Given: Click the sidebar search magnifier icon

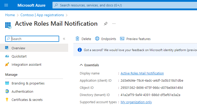Looking at the screenshot, I should click(8, 39).
